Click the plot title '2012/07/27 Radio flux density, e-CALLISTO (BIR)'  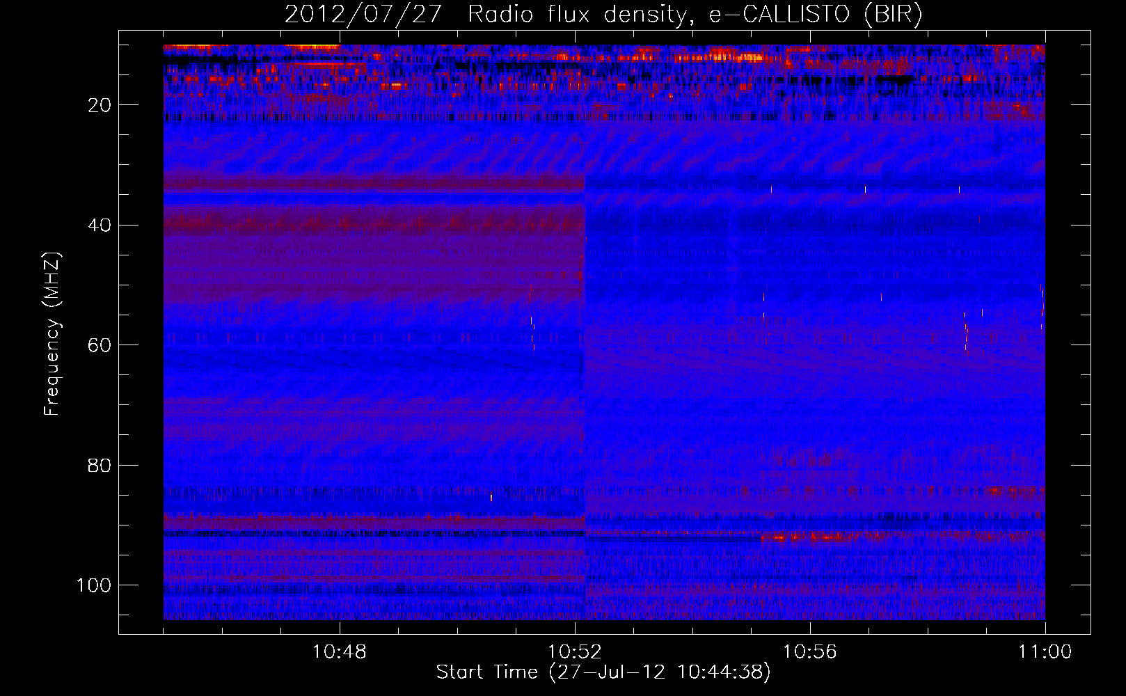pyautogui.click(x=603, y=15)
